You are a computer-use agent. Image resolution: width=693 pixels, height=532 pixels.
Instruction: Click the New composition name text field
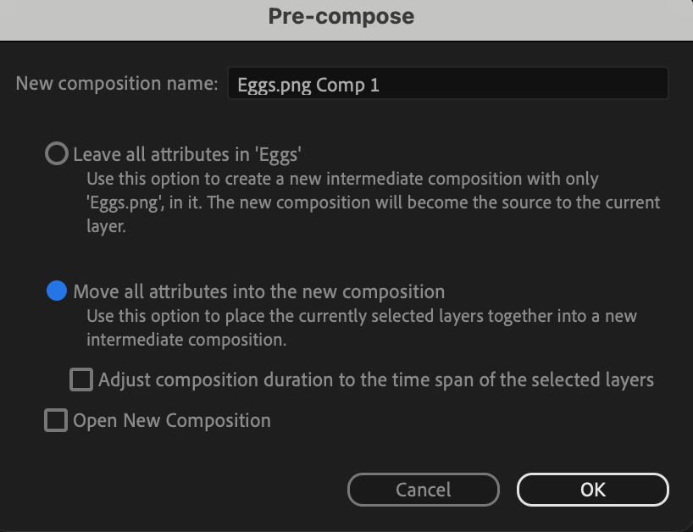pyautogui.click(x=447, y=84)
